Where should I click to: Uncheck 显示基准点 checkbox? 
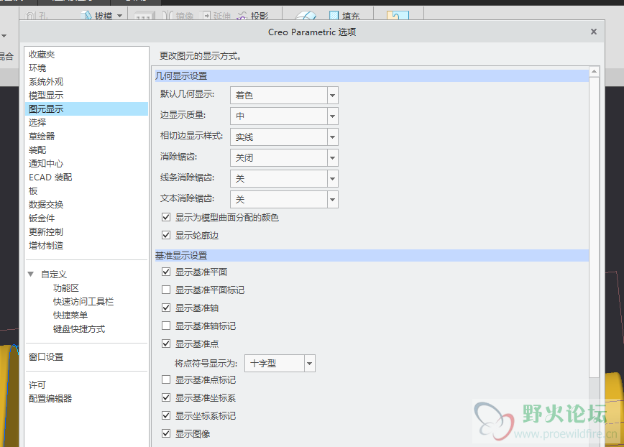click(x=166, y=344)
